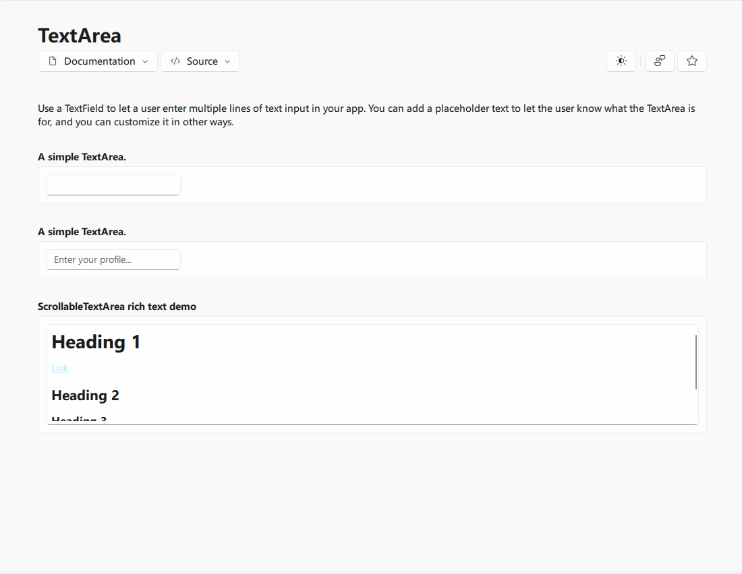Click 'ScrollableTextArea rich text demo' label
The height and width of the screenshot is (574, 742).
[x=117, y=307]
